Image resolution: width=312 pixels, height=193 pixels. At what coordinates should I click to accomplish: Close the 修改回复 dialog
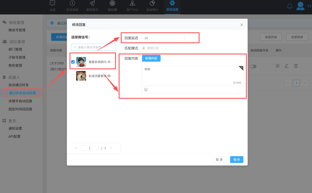tap(242, 25)
